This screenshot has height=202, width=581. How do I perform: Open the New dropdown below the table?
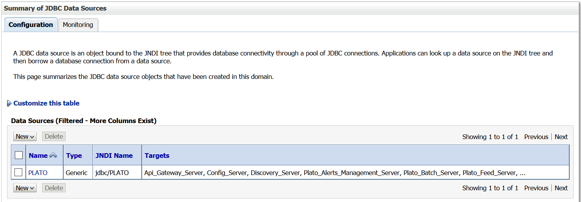(x=25, y=188)
